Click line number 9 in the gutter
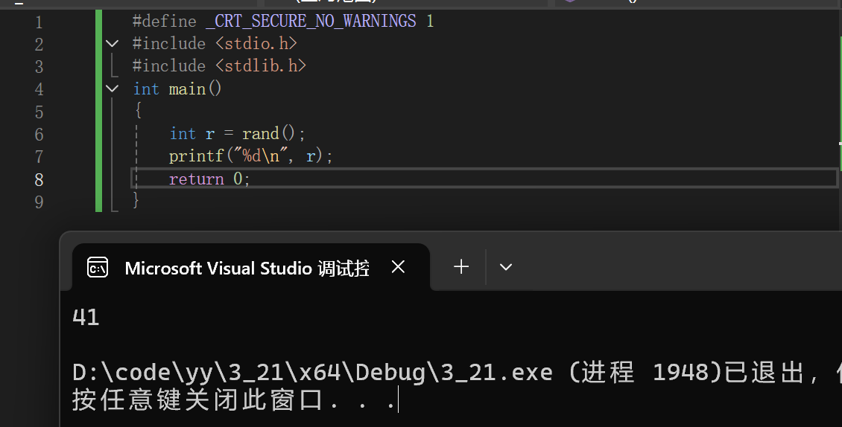 point(39,202)
